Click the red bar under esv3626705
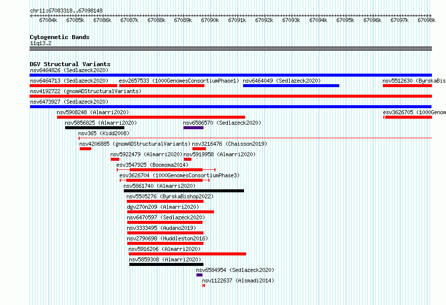 click(407, 117)
